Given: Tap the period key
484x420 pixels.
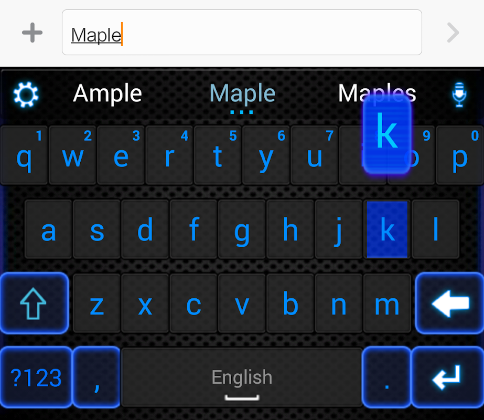Looking at the screenshot, I should tap(387, 377).
